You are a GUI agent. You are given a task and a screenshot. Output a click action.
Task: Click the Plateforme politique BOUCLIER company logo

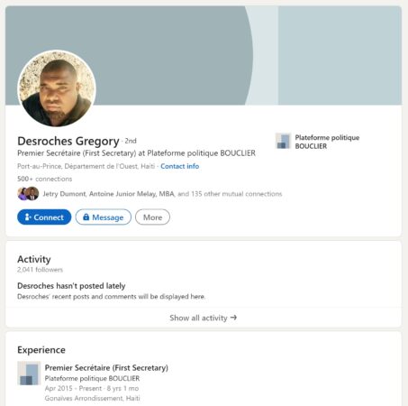click(x=283, y=141)
